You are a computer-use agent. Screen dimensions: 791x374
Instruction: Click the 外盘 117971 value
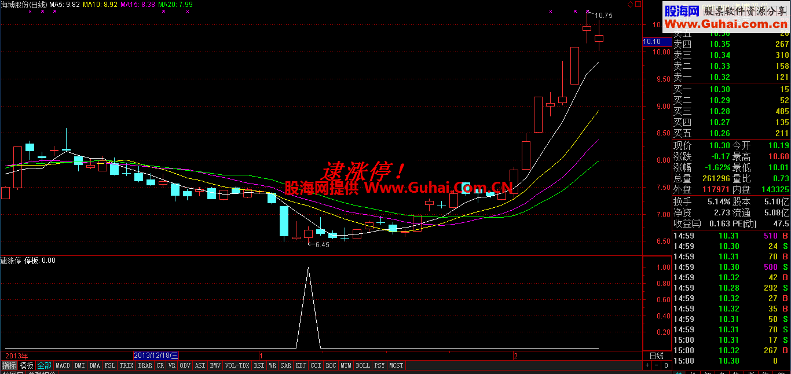coord(702,189)
